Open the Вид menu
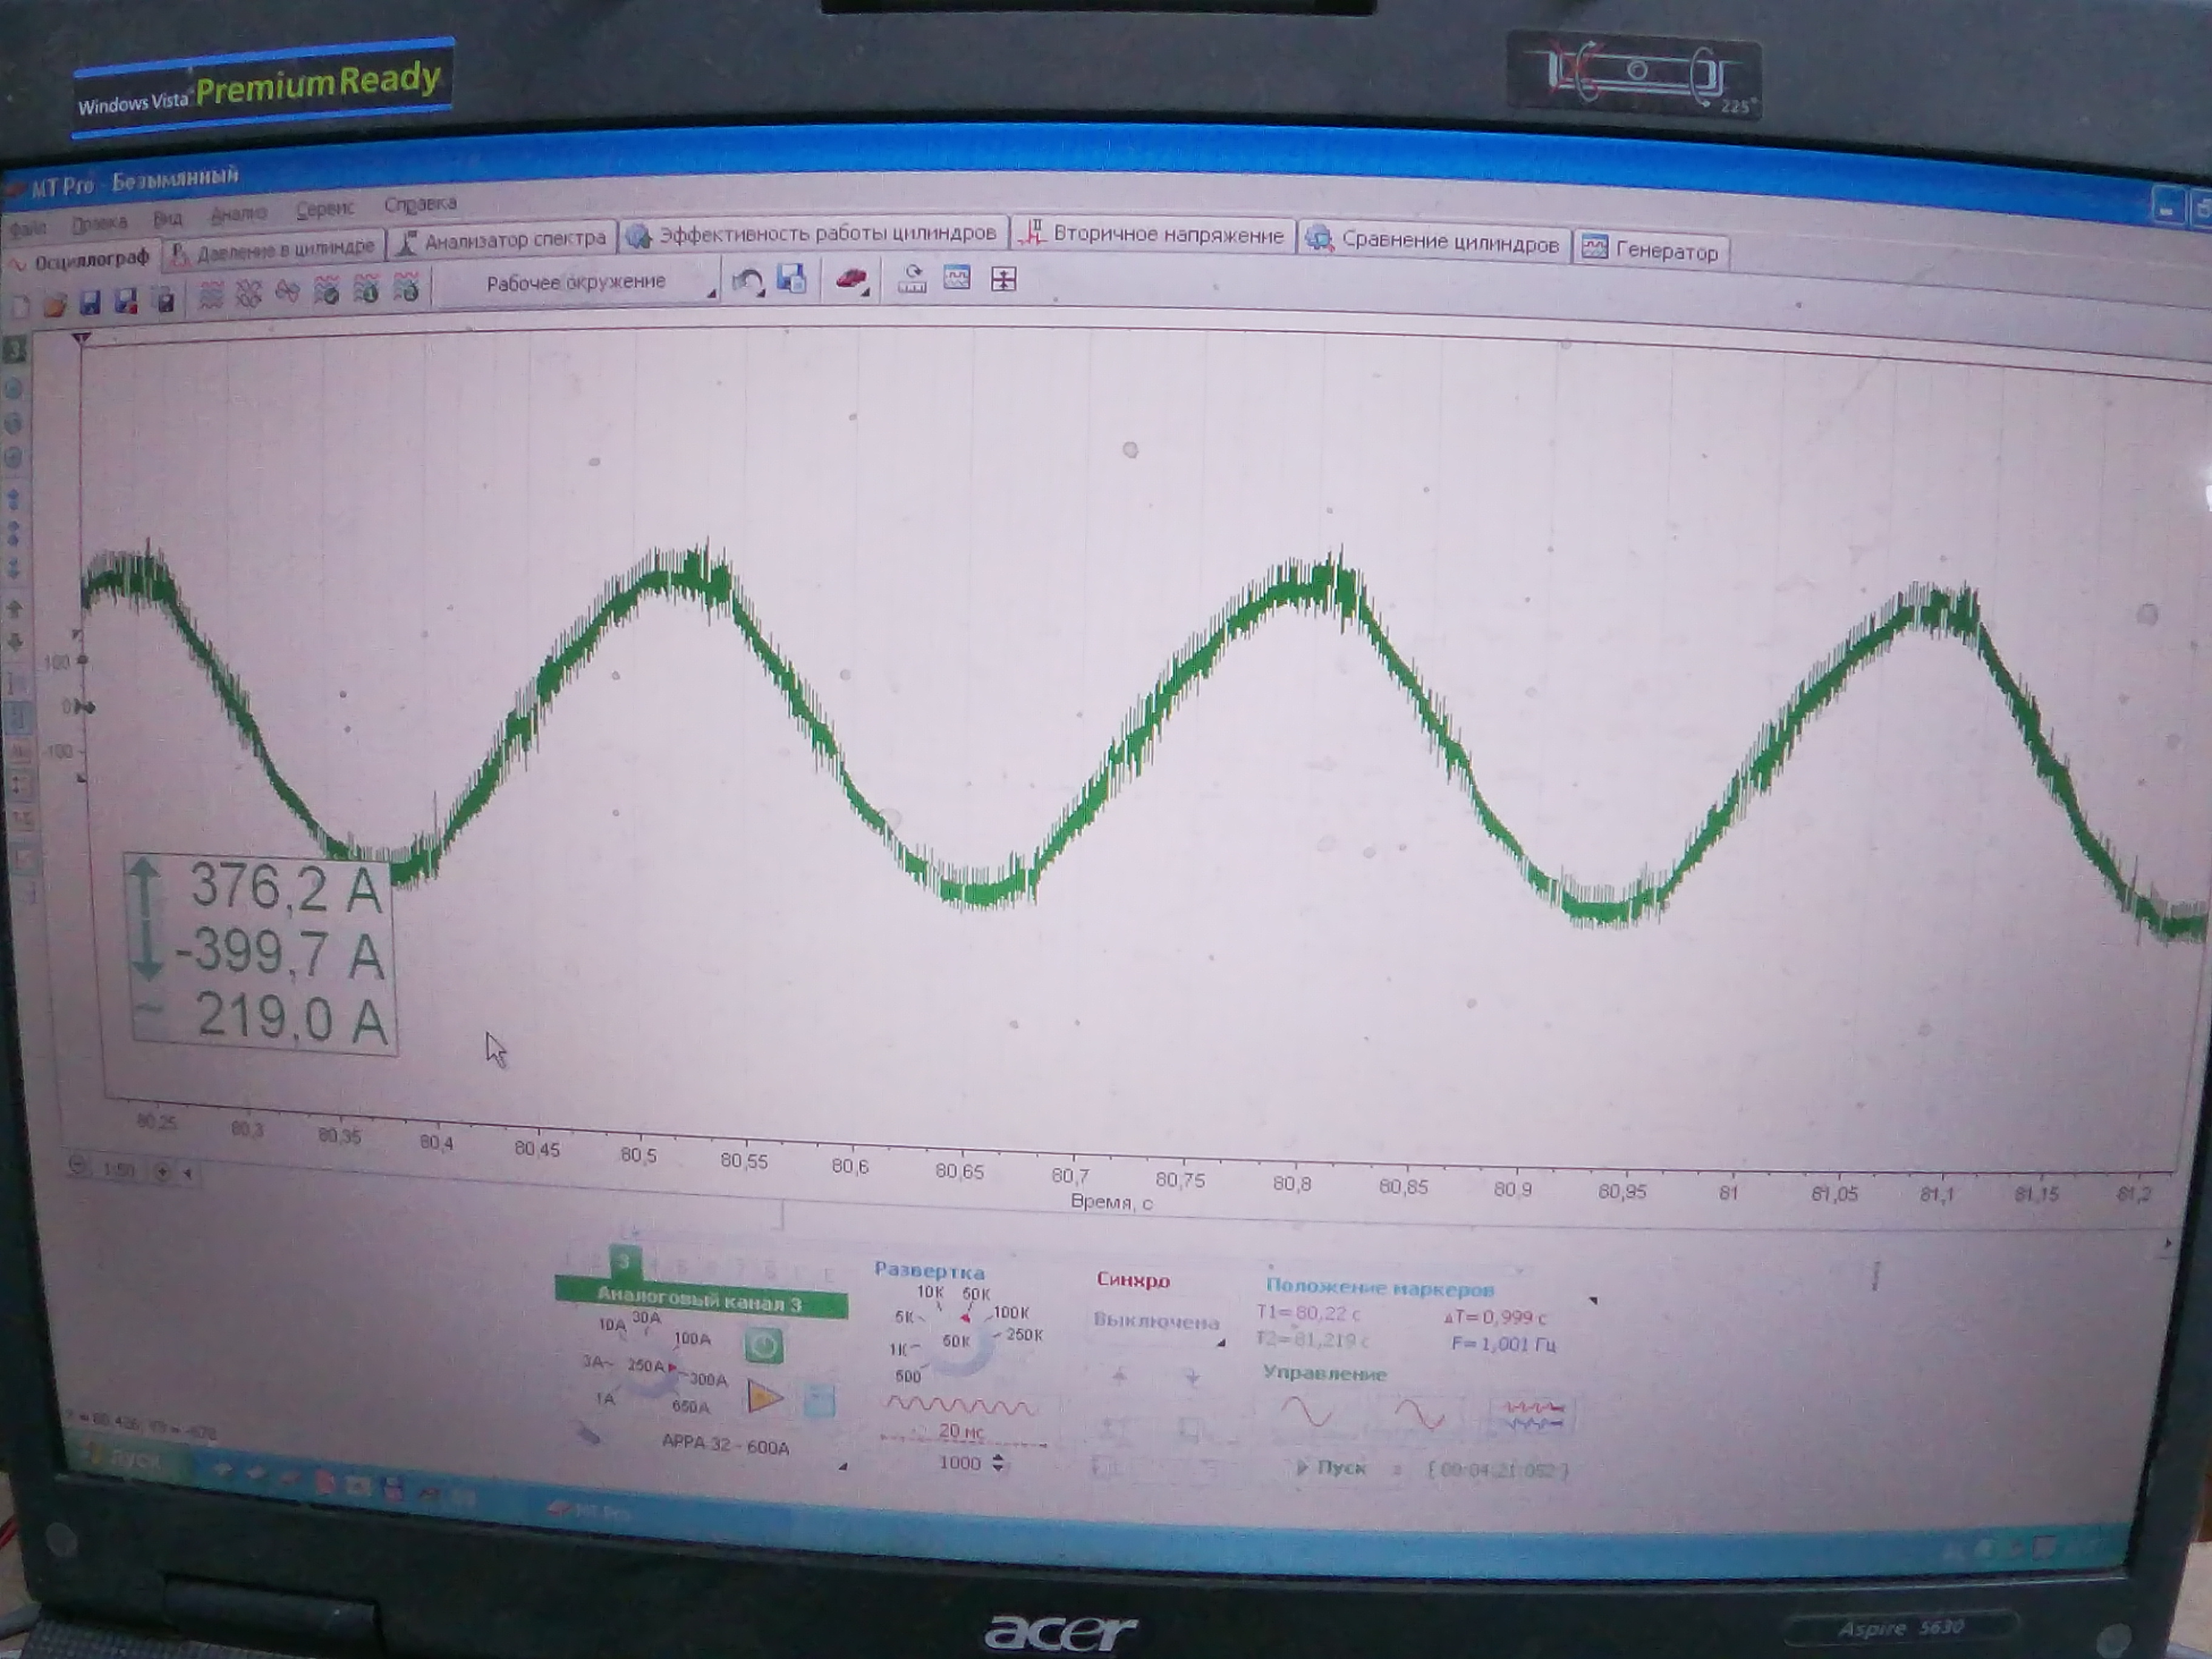Screen dimensions: 2212x1659 (x=167, y=218)
